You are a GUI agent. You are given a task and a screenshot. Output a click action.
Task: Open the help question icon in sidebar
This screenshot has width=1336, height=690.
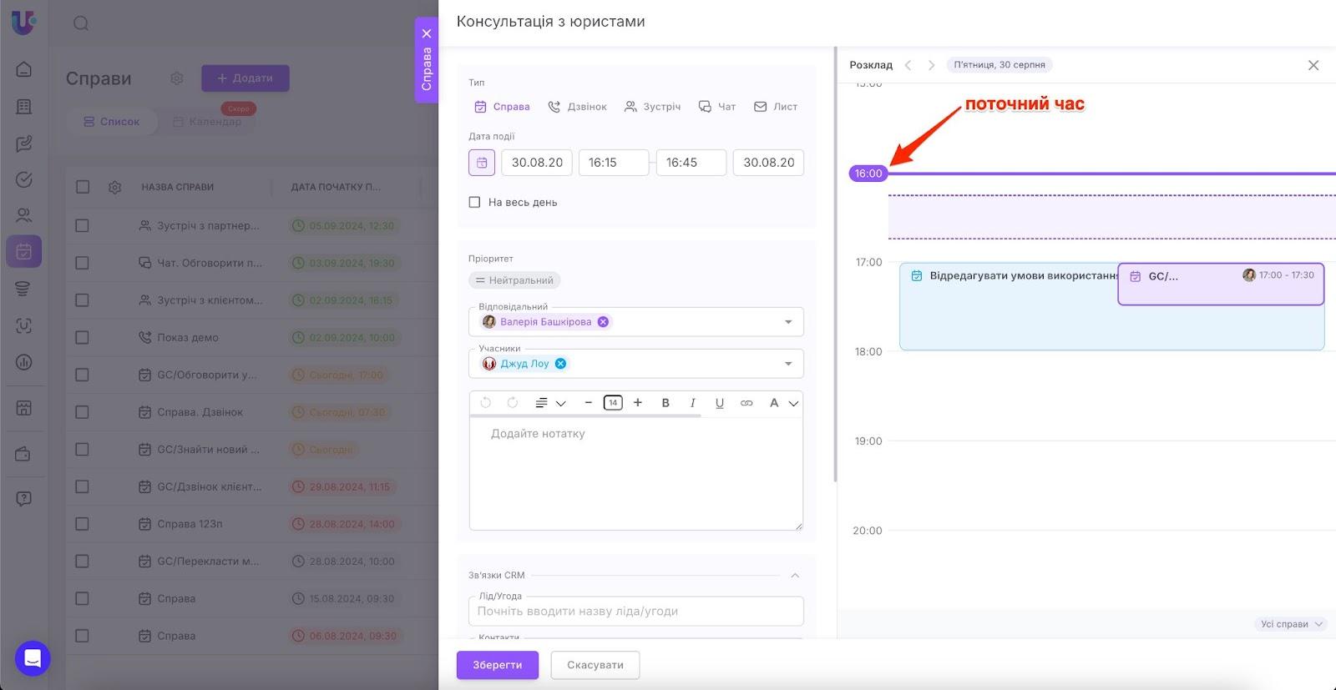pos(24,499)
